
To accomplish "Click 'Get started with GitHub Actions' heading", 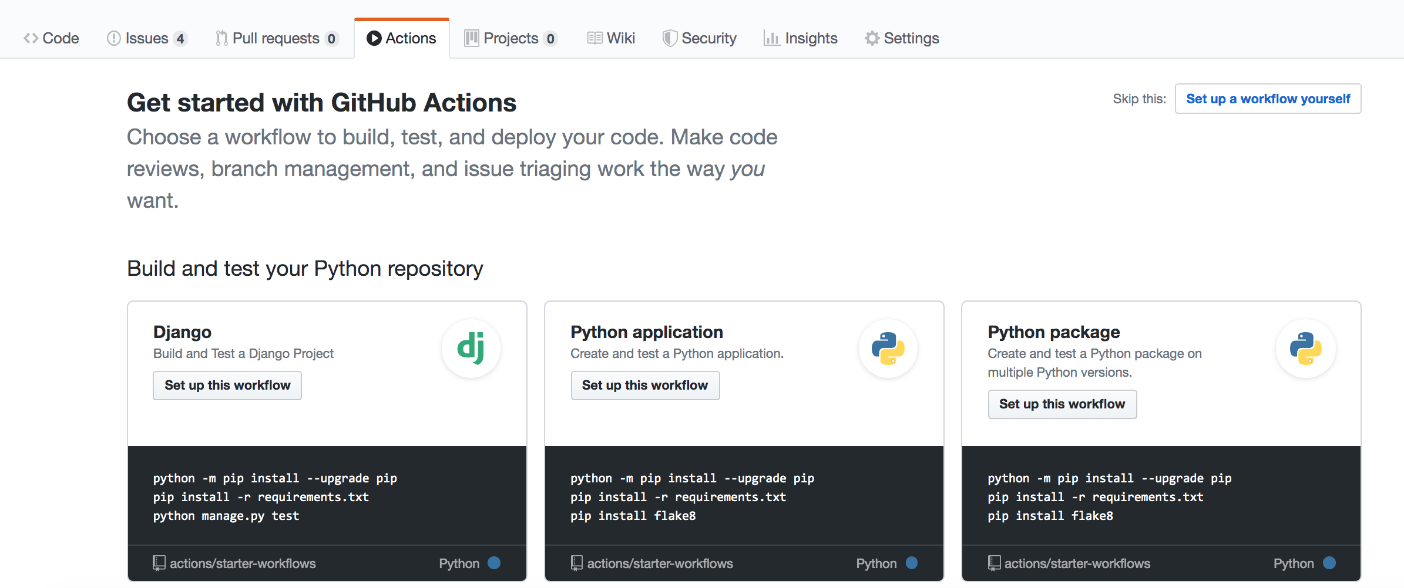I will point(322,103).
